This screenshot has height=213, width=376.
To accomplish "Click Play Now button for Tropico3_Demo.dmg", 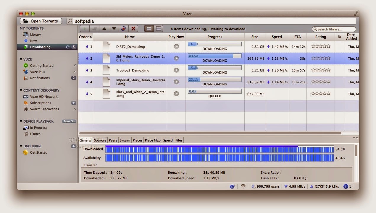I will (x=176, y=70).
